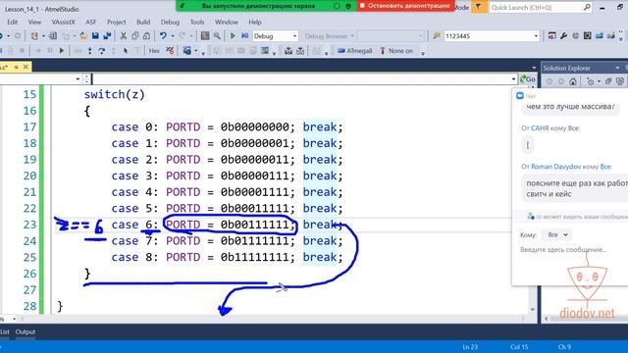
Task: Click the notification filter icon in title bar
Action: pos(478,7)
